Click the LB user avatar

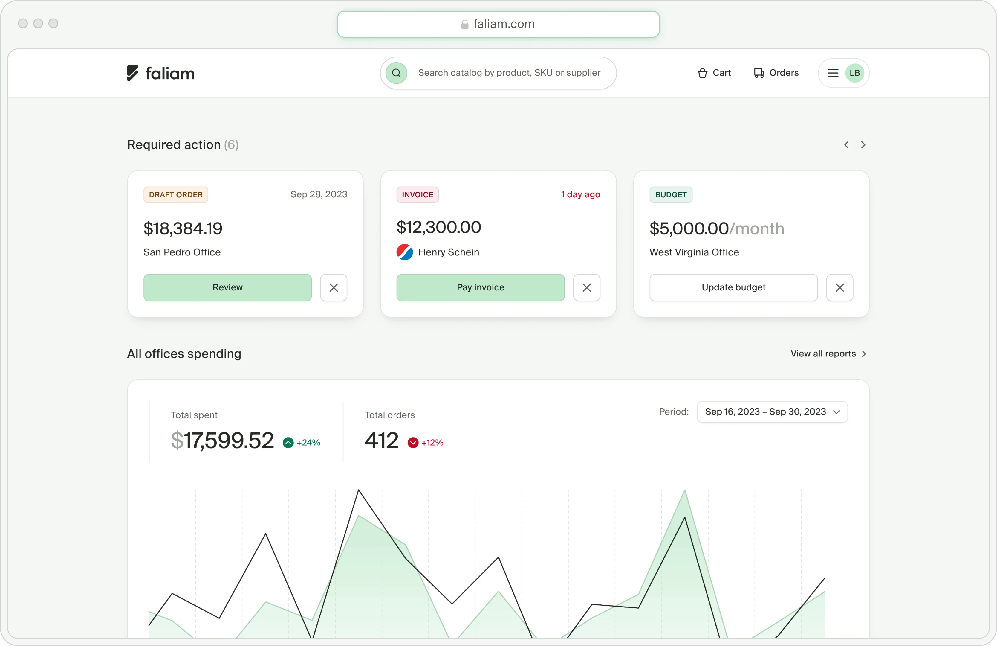click(854, 73)
